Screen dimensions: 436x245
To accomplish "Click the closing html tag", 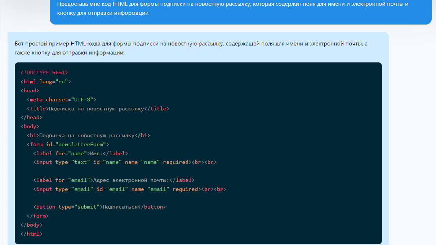I will pos(31,234).
